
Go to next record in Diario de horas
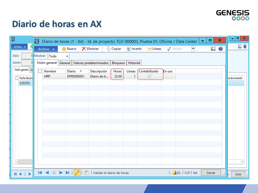tap(61, 173)
